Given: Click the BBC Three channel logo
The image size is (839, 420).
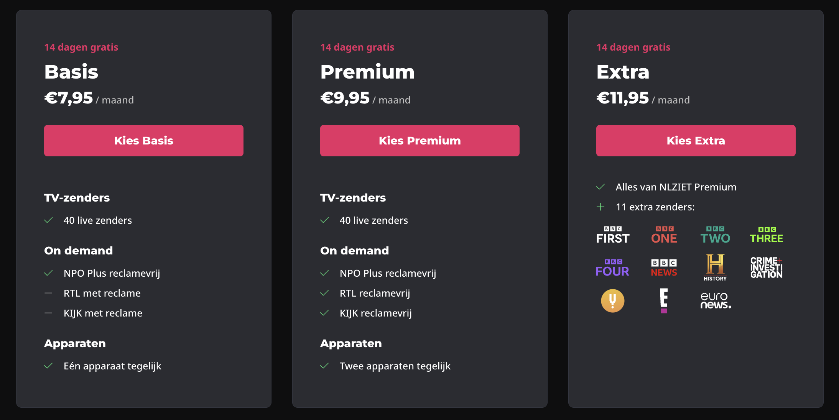Looking at the screenshot, I should 766,235.
